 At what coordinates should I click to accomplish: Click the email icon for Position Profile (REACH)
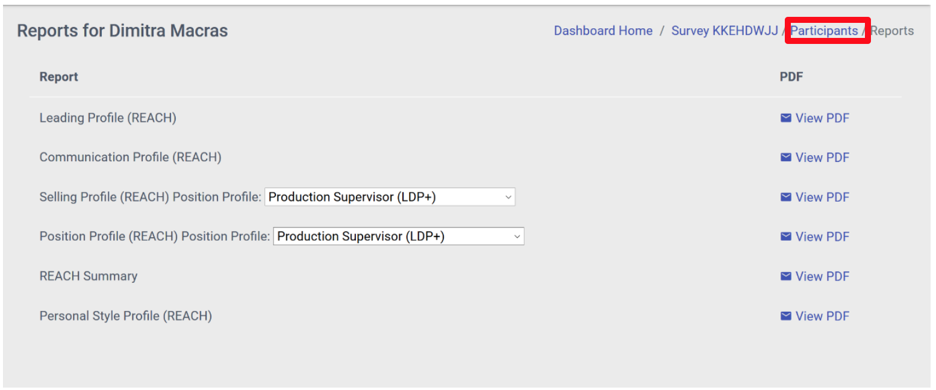786,236
